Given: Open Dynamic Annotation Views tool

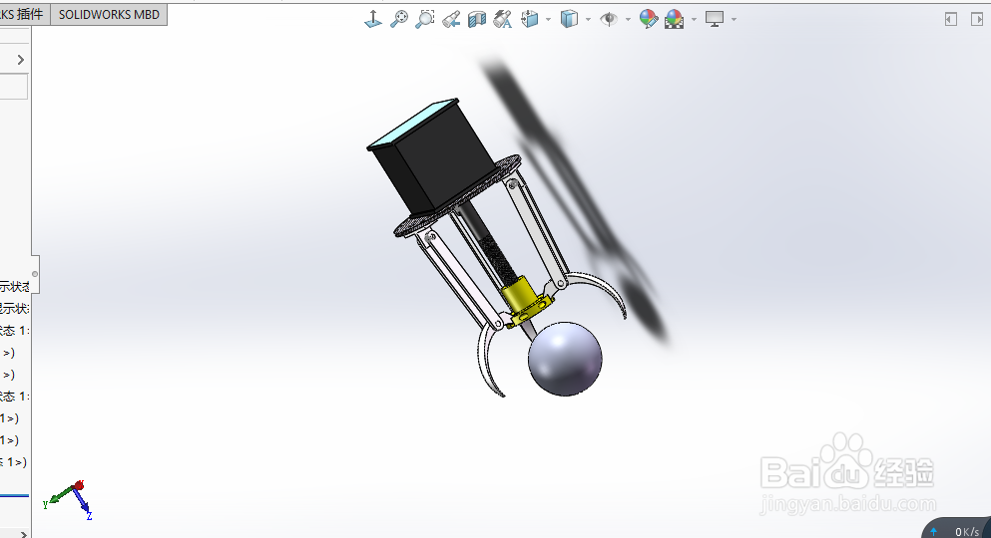Looking at the screenshot, I should 502,19.
